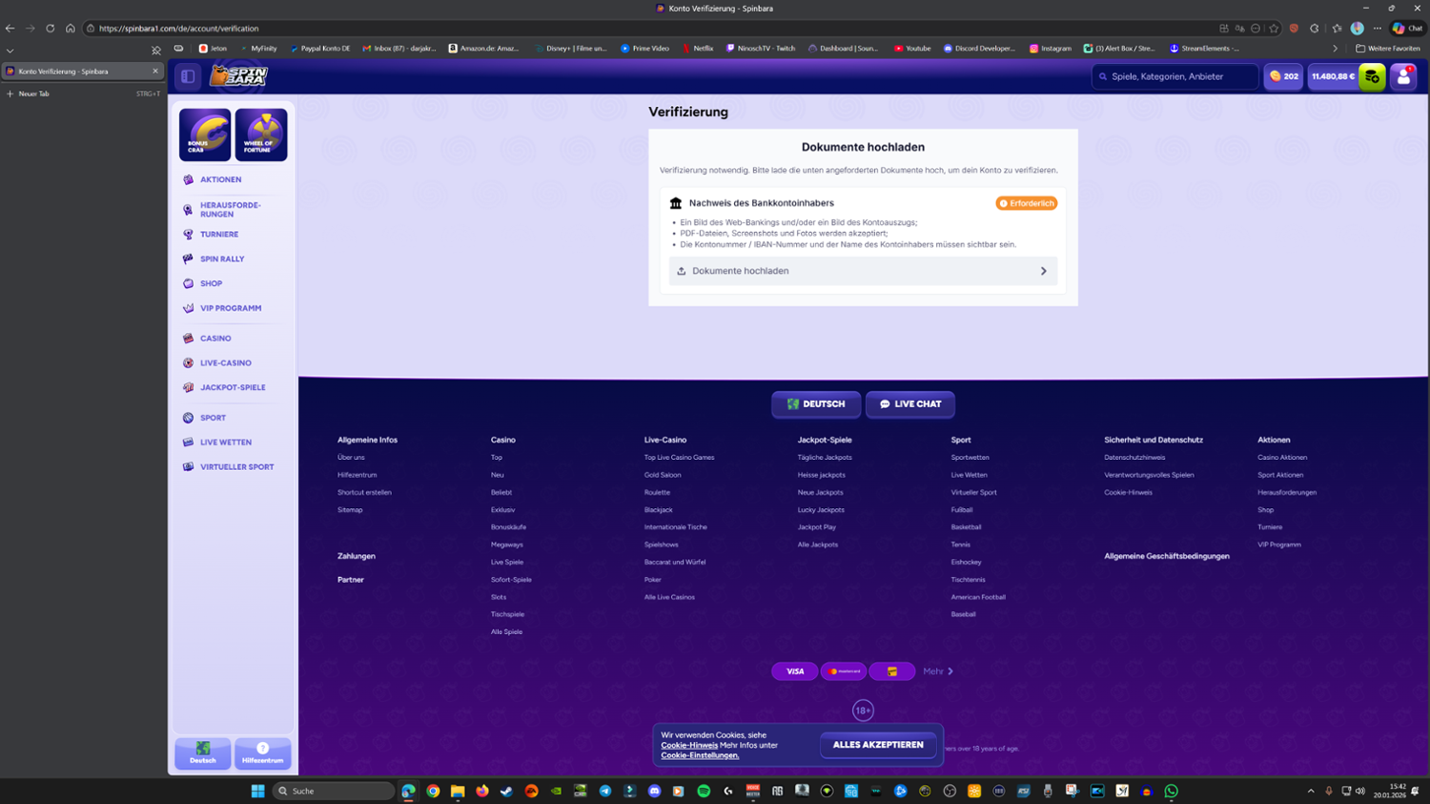Open Aktionen in the sidebar
The height and width of the screenshot is (804, 1430).
click(x=220, y=179)
